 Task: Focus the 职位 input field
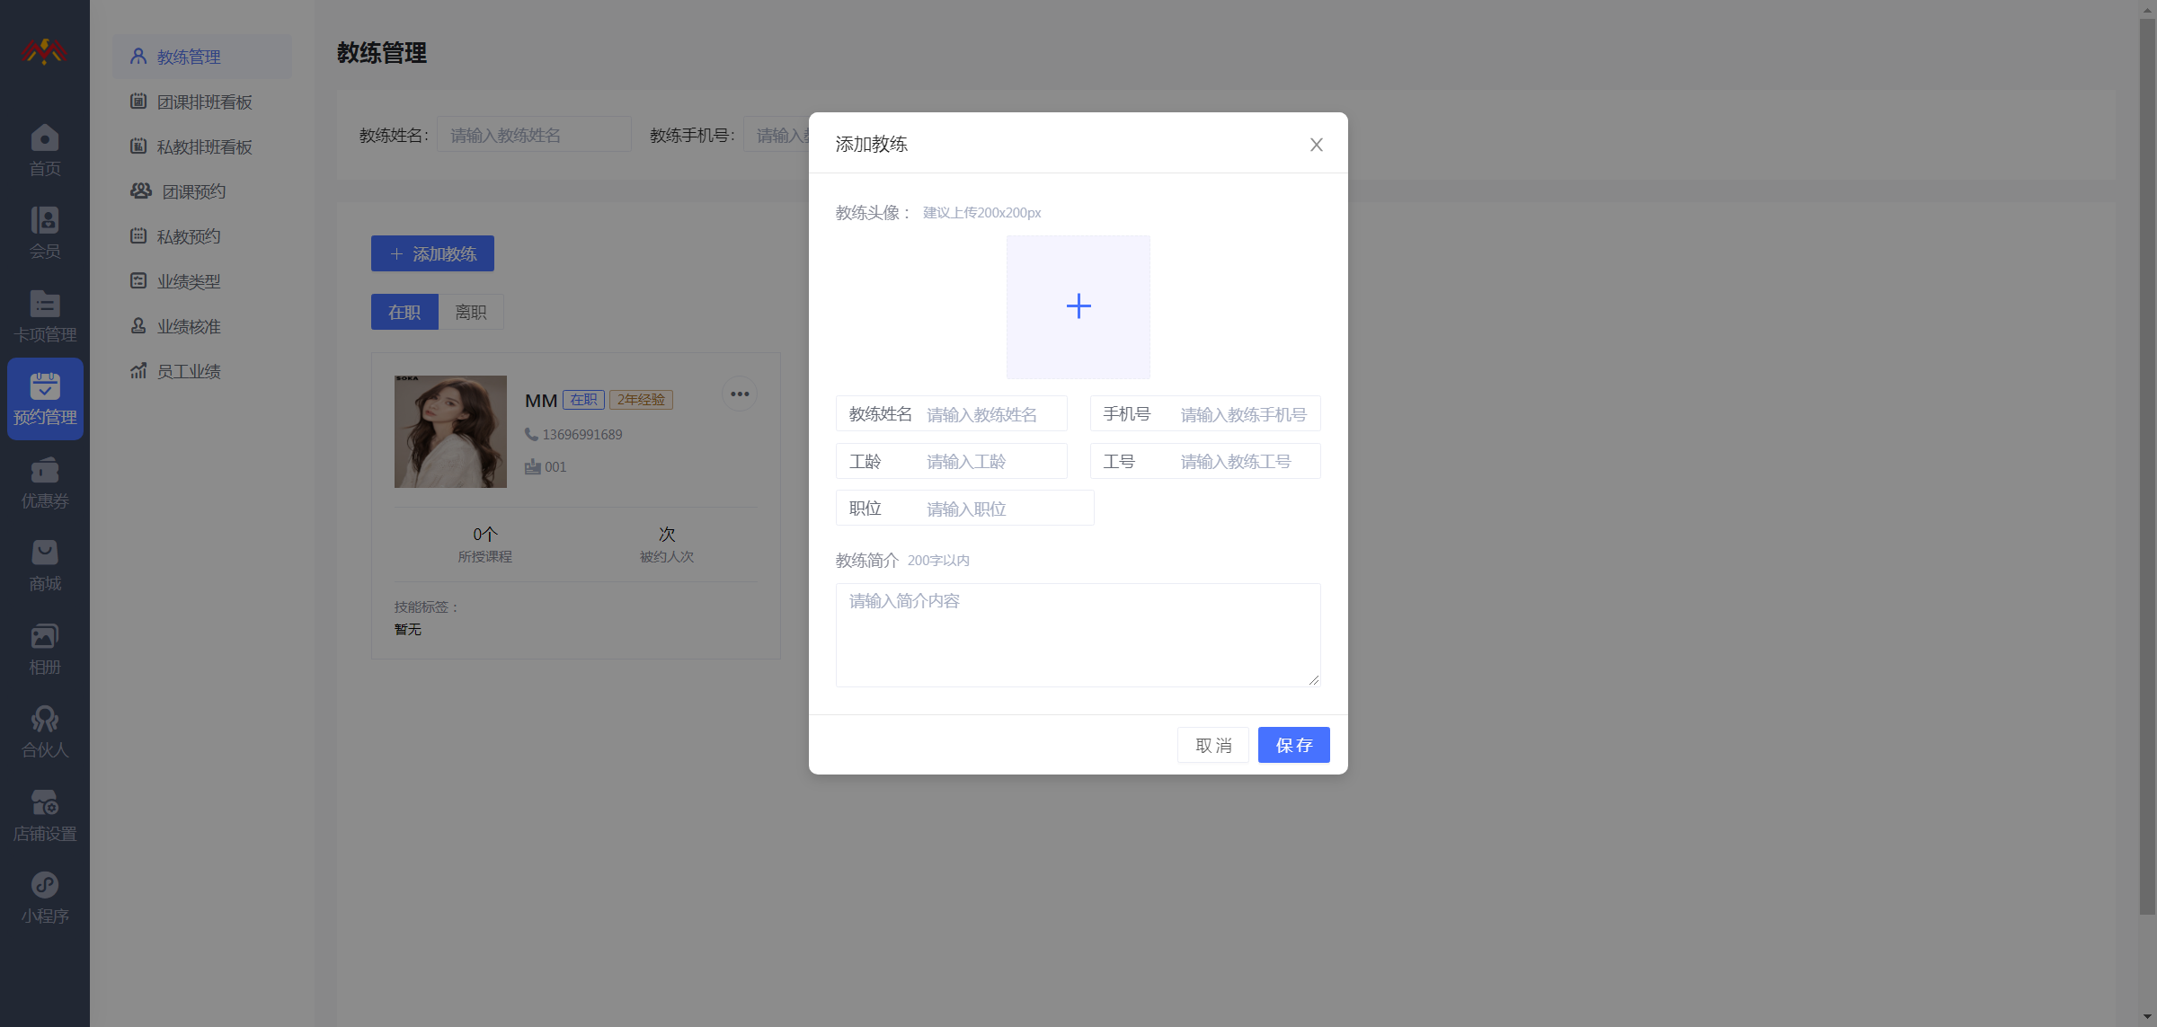(x=965, y=508)
